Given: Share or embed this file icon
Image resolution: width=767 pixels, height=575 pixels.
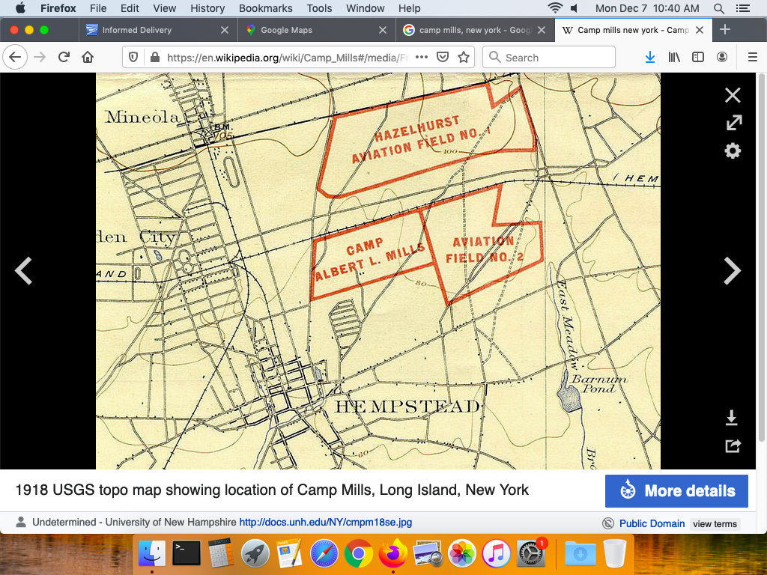Looking at the screenshot, I should (x=733, y=446).
